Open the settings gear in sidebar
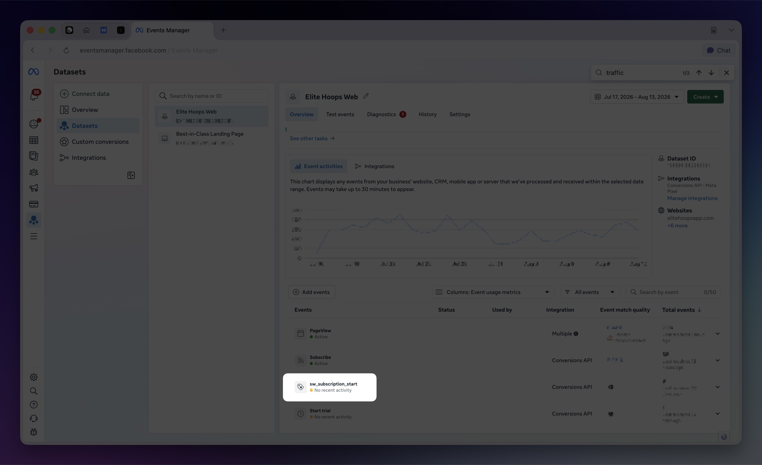 point(34,377)
